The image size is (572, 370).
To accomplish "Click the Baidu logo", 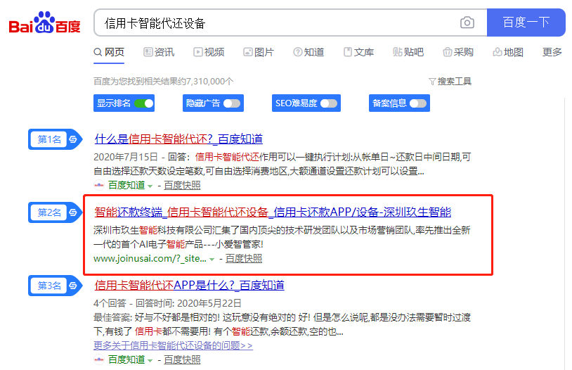I will (x=44, y=23).
